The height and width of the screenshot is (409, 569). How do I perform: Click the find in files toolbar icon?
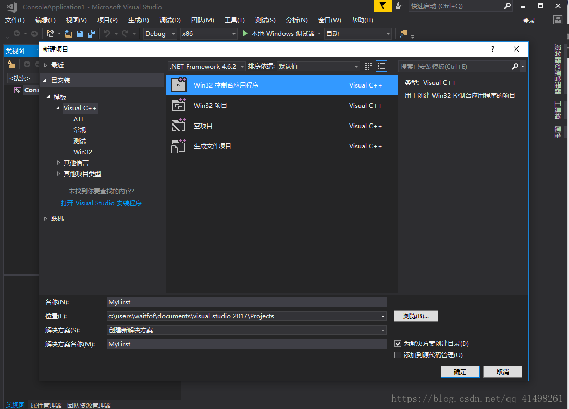(x=403, y=34)
